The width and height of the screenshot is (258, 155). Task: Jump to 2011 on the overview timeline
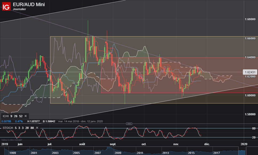coord(140,153)
